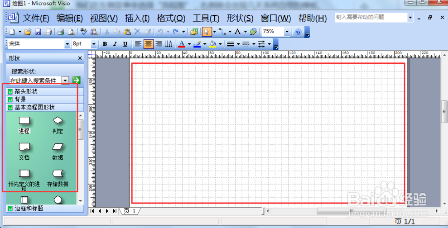Save the drawing with the floppy icon
The image size is (448, 228).
[x=38, y=32]
